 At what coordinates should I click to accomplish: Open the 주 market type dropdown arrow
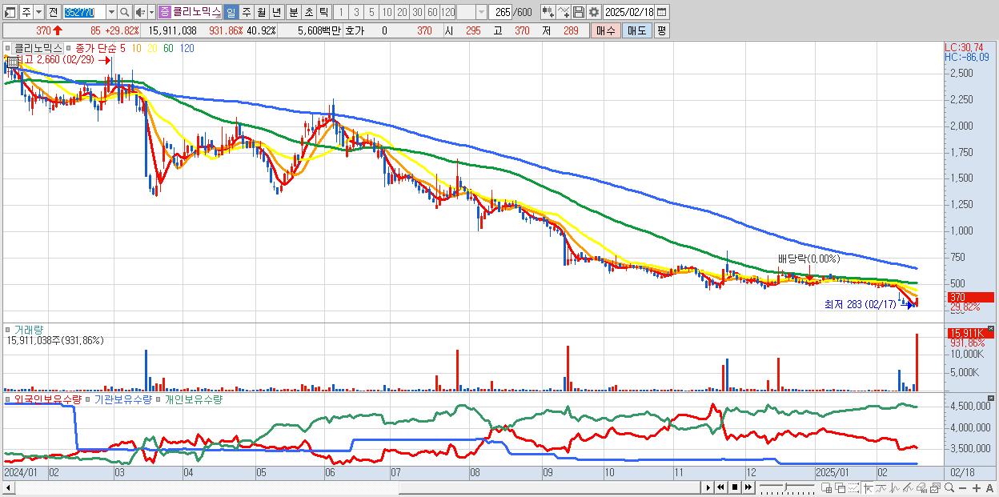(x=39, y=12)
